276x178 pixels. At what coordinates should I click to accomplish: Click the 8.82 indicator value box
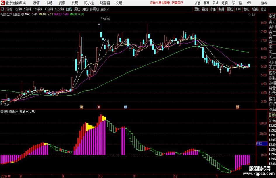coord(262,144)
